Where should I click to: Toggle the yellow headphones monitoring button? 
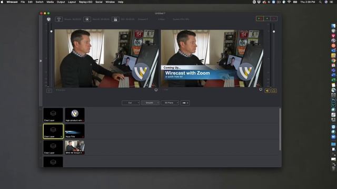[274, 91]
